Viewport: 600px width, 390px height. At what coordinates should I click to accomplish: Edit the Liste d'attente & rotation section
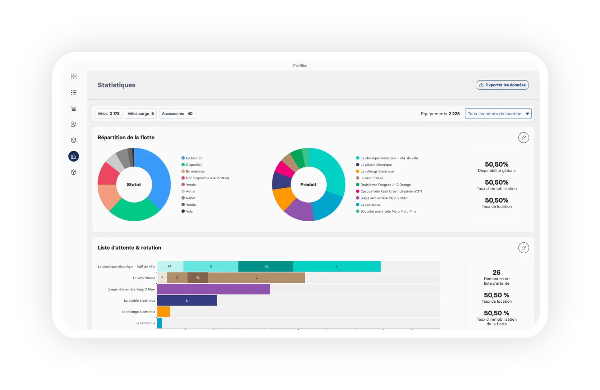point(524,248)
